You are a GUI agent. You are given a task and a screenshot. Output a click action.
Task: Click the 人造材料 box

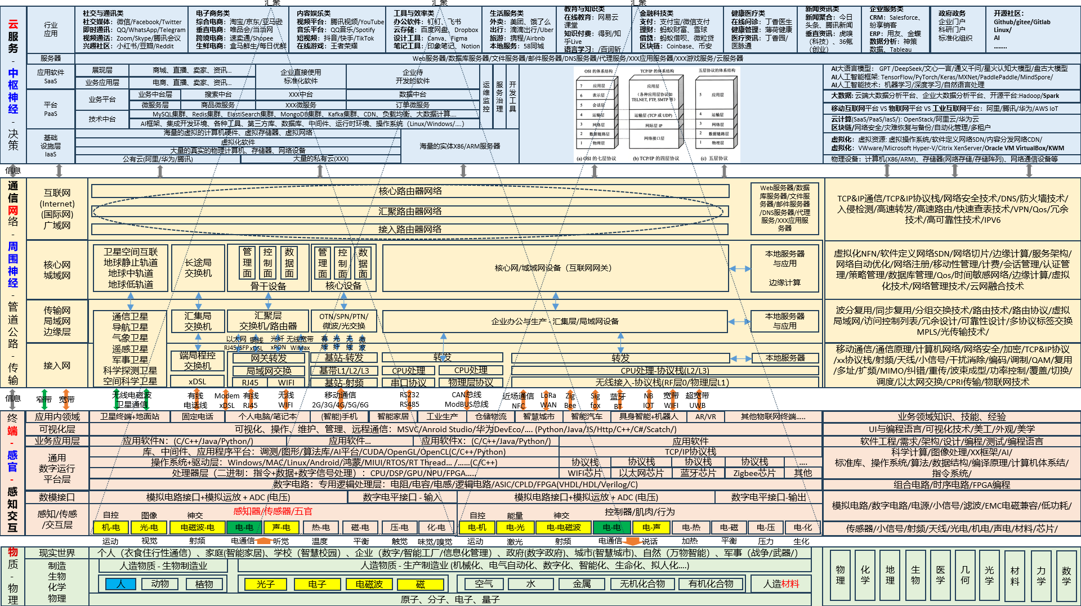tap(781, 584)
